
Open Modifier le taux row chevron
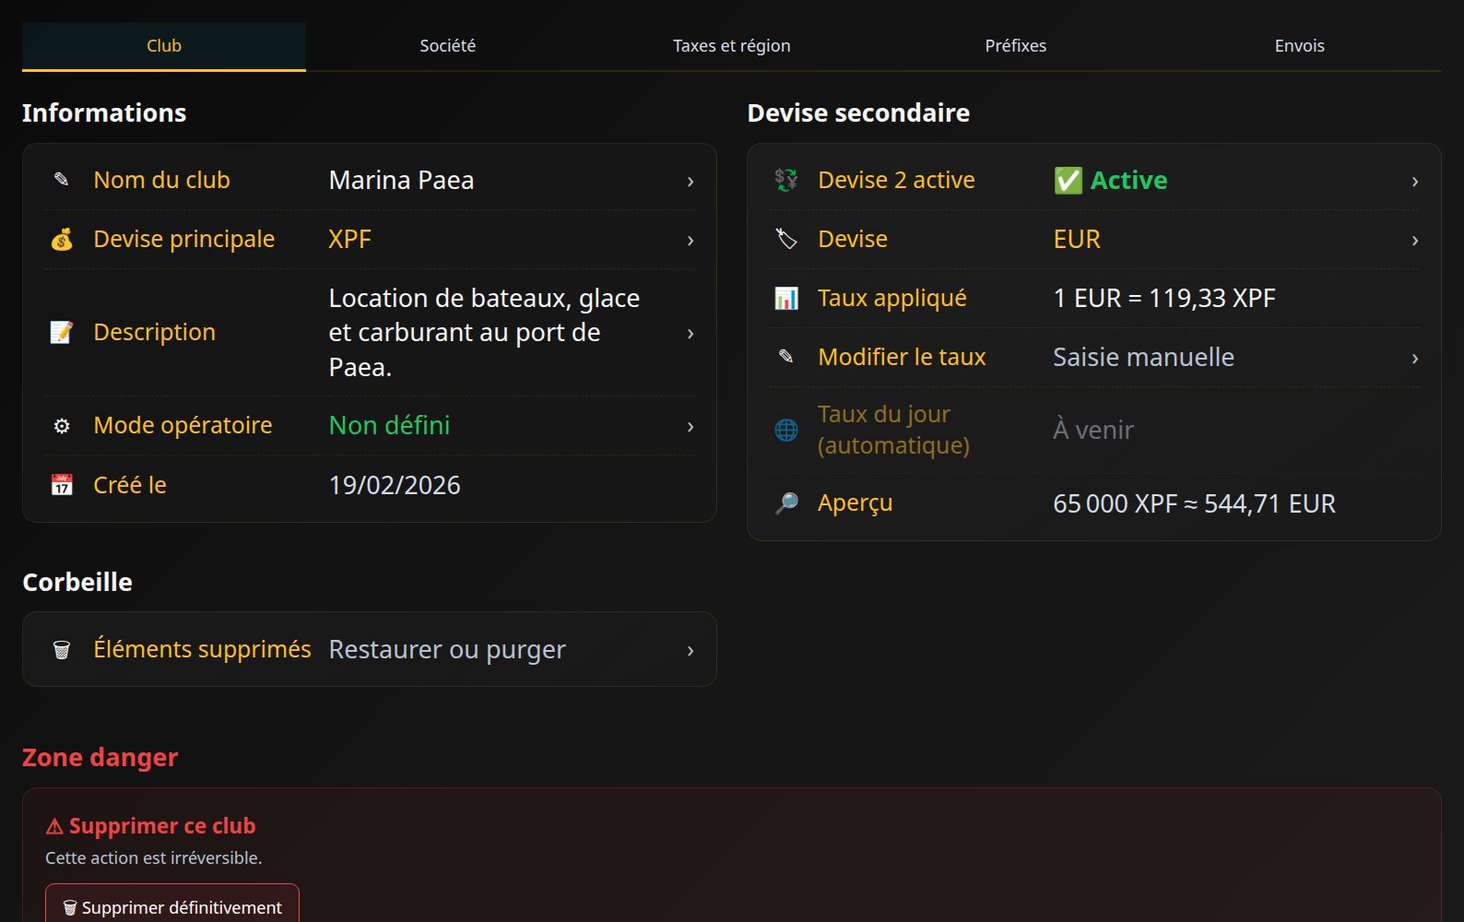pyautogui.click(x=1415, y=359)
